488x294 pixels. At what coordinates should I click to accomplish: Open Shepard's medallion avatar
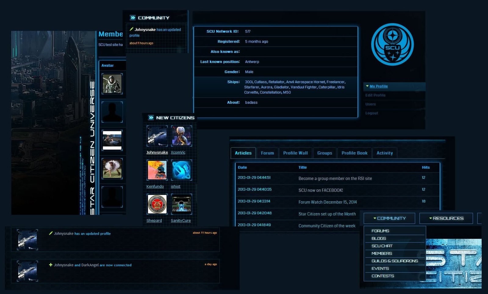click(157, 204)
